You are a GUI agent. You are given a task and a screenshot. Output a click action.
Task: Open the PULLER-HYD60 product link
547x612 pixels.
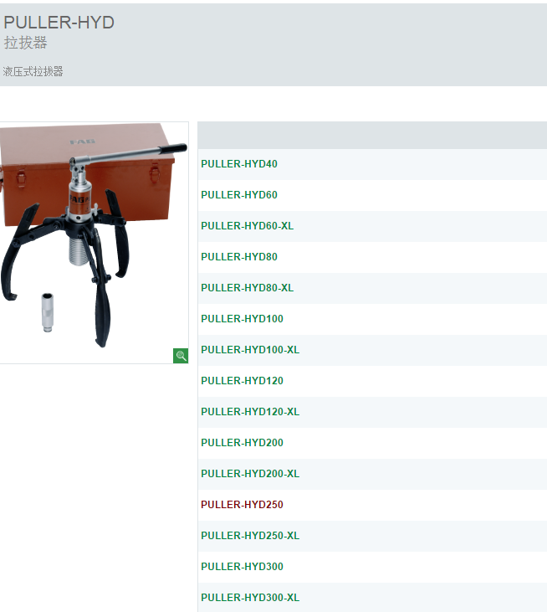239,195
